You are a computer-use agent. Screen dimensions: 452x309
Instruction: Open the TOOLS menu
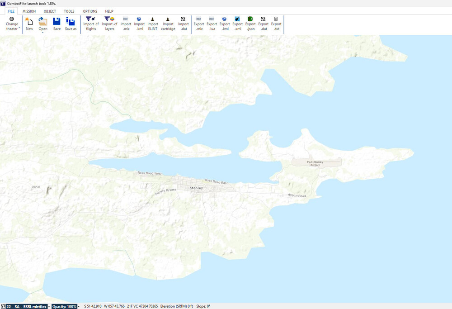tap(69, 11)
